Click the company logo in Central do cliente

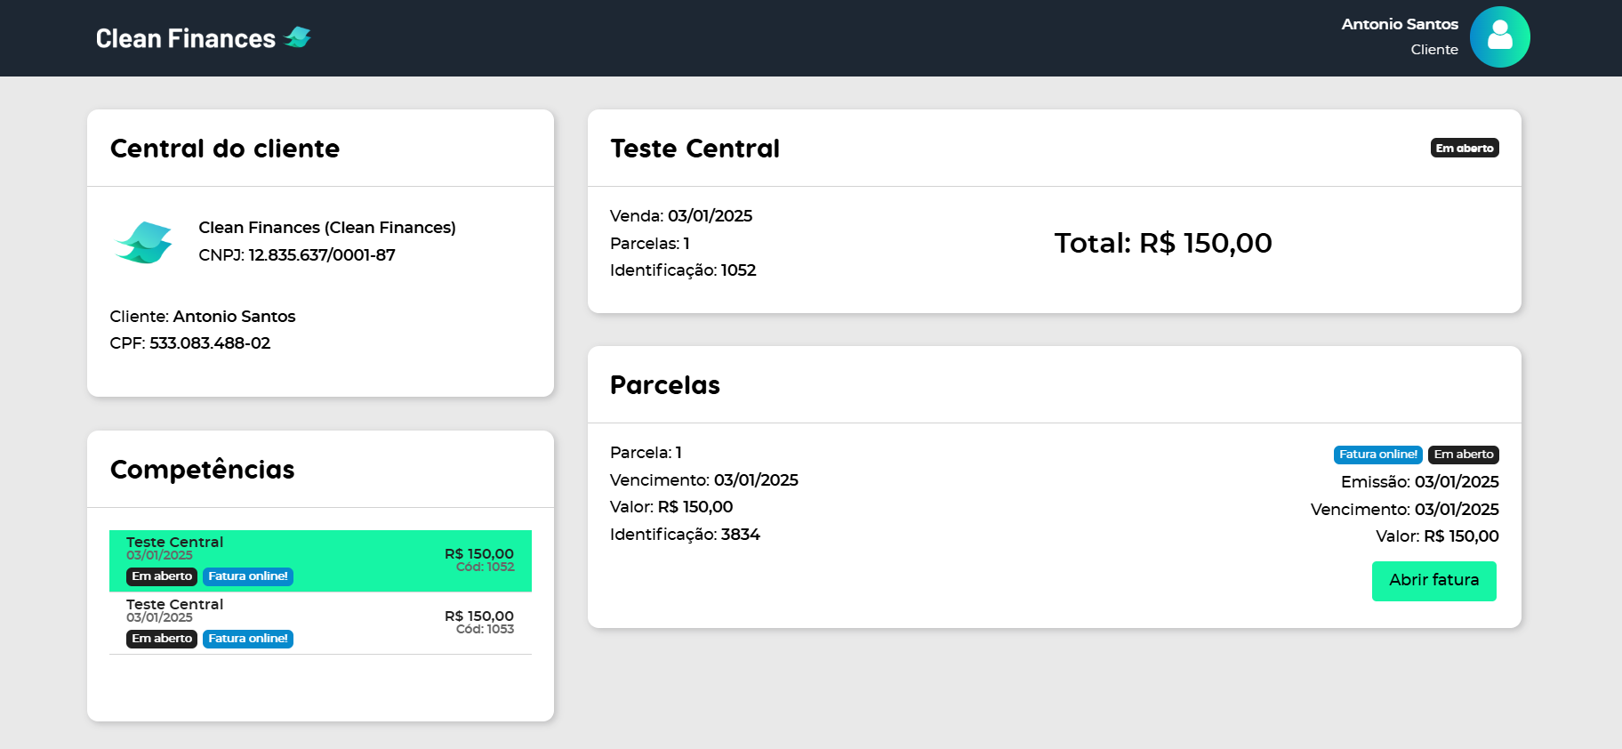point(143,242)
